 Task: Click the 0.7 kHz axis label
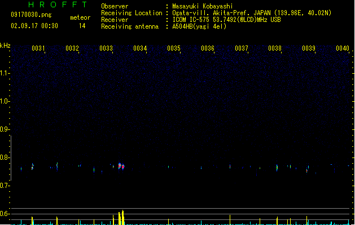[5, 186]
